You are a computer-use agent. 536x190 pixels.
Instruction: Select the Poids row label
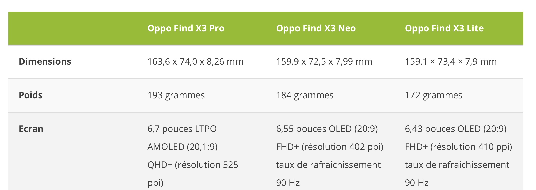click(x=31, y=95)
